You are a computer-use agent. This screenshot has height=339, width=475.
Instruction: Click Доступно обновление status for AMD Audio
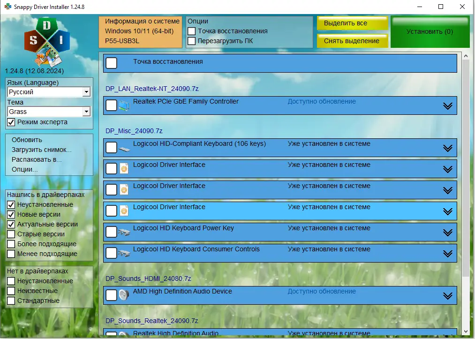click(322, 292)
